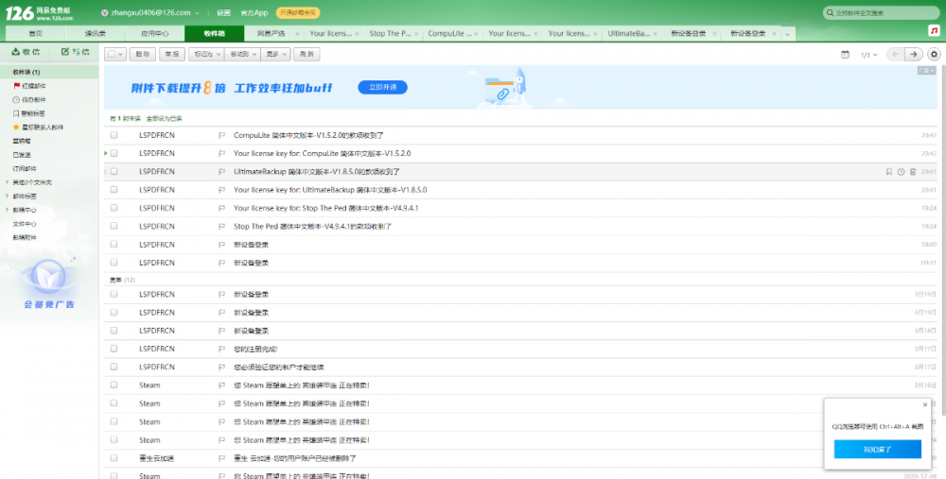Image resolution: width=946 pixels, height=479 pixels.
Task: Click the red music note icon
Action: [x=934, y=31]
